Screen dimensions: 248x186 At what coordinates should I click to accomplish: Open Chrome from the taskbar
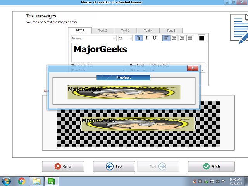click(x=22, y=181)
